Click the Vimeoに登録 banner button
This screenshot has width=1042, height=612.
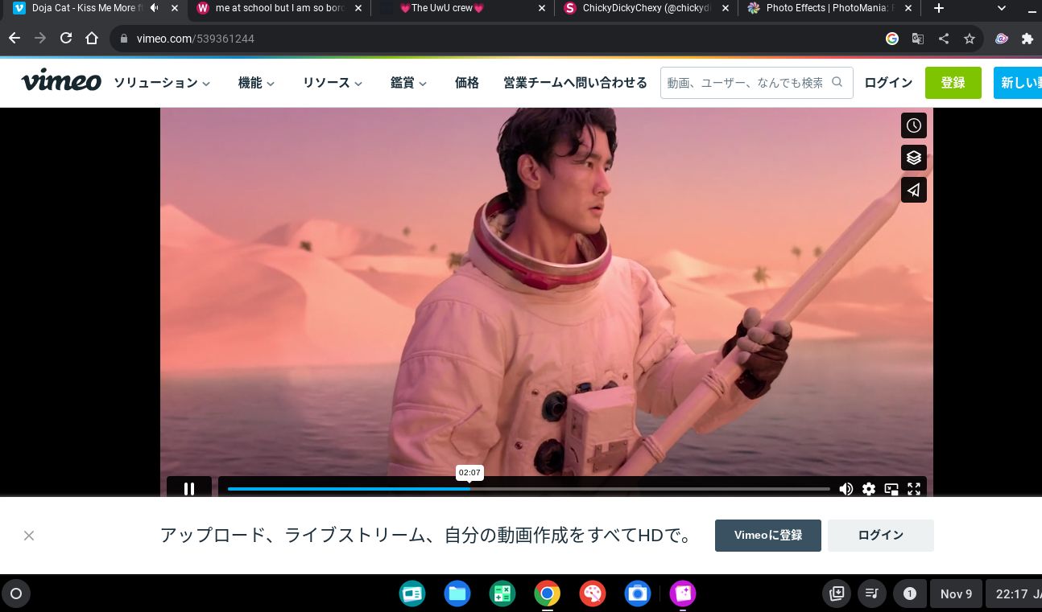(767, 536)
